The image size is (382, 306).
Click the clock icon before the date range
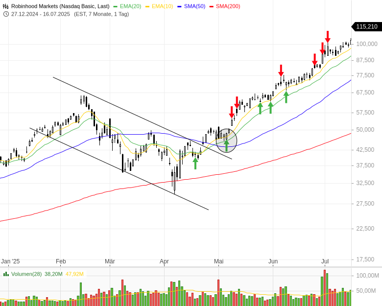coord(6,14)
